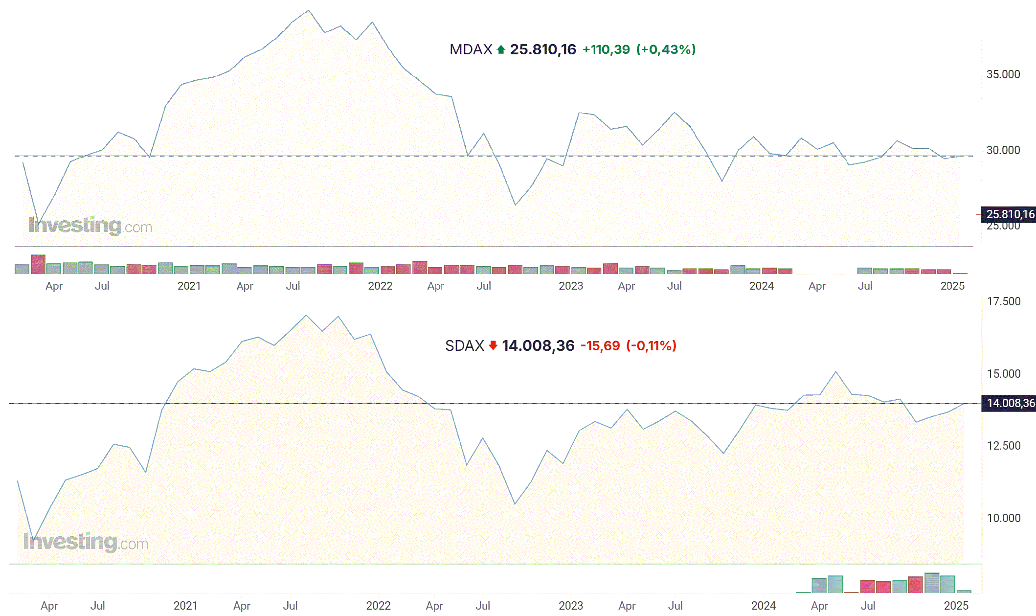Click the Investing.com watermark in the MDAX chart
The image size is (1036, 616).
tap(90, 226)
